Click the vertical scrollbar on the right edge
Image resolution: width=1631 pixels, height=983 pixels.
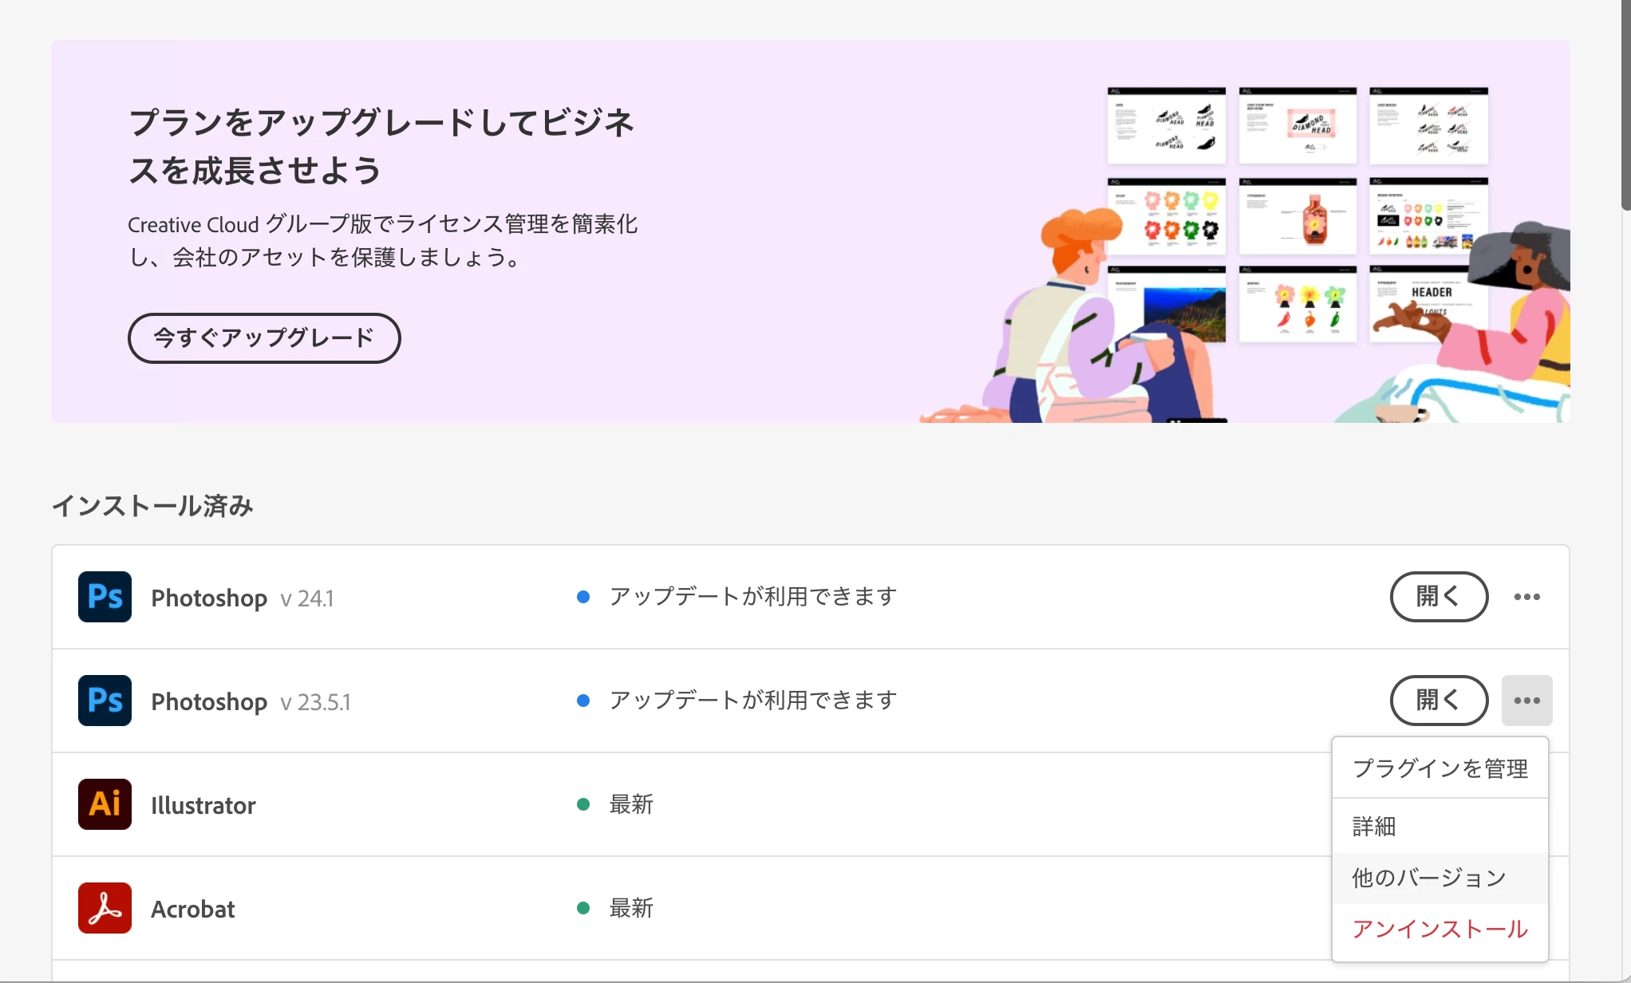pos(1625,104)
